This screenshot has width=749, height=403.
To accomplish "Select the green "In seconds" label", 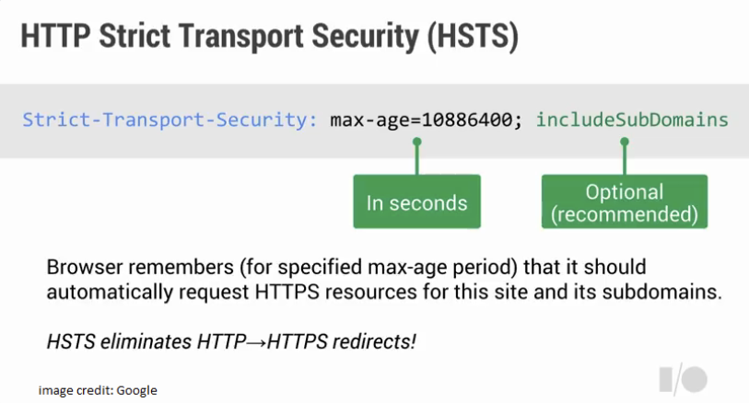I will click(416, 202).
